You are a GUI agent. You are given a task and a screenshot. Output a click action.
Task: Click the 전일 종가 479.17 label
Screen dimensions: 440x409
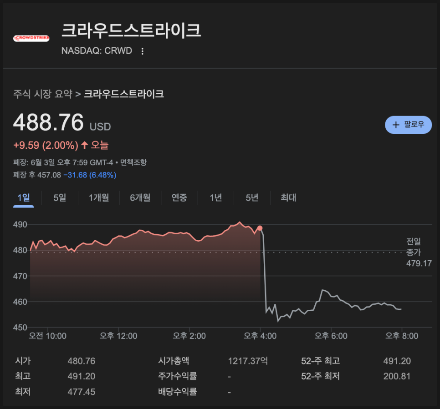pos(419,252)
